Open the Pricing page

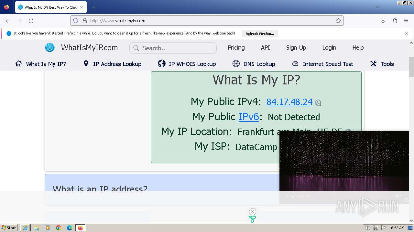(236, 48)
